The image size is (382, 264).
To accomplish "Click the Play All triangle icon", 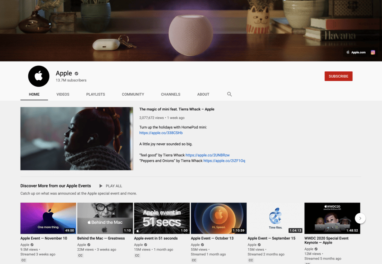I will click(101, 186).
